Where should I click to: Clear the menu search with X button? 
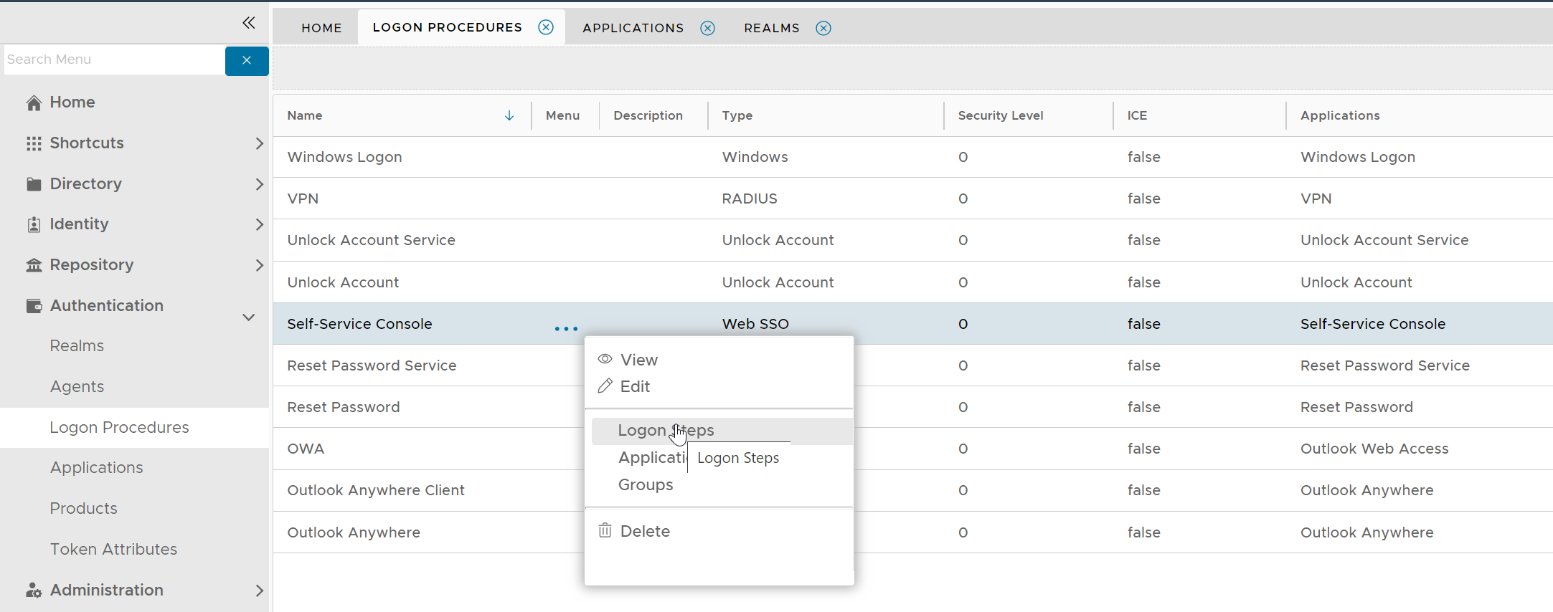coord(246,60)
